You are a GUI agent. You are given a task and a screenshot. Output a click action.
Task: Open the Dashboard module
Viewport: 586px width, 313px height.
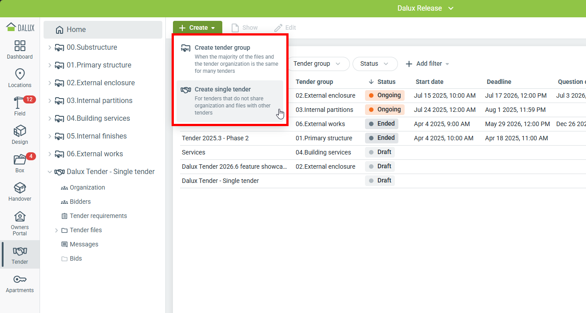point(20,50)
